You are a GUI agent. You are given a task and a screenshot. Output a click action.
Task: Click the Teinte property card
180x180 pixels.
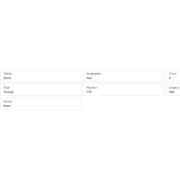41,76
